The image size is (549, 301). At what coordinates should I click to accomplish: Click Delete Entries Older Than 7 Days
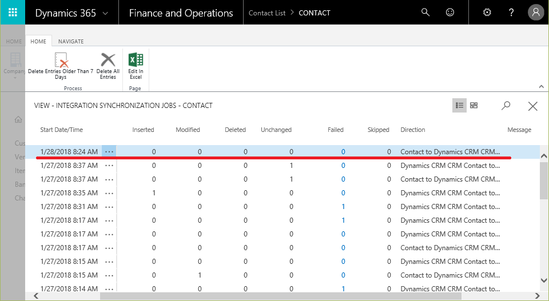61,66
